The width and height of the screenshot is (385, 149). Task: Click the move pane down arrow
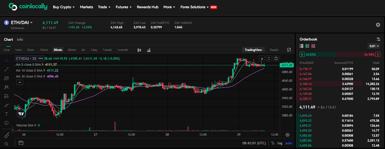[262, 58]
